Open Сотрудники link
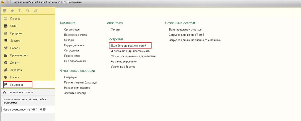This screenshot has width=301, height=121. (x=72, y=50)
